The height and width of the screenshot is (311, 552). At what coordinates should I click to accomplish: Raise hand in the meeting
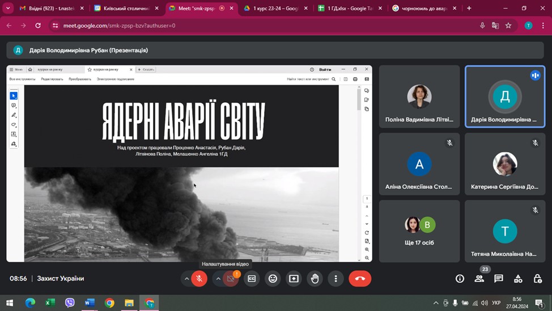315,279
